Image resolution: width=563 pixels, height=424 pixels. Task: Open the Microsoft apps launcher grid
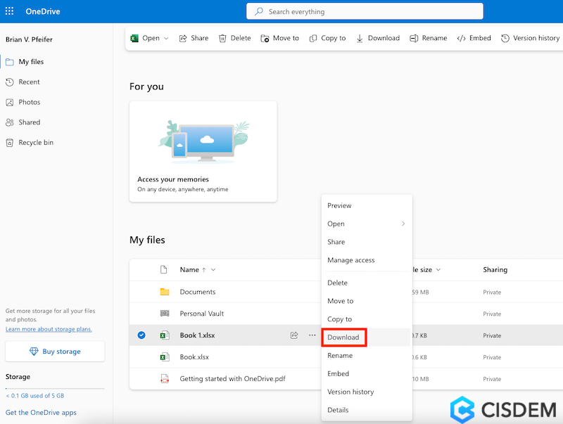point(10,11)
